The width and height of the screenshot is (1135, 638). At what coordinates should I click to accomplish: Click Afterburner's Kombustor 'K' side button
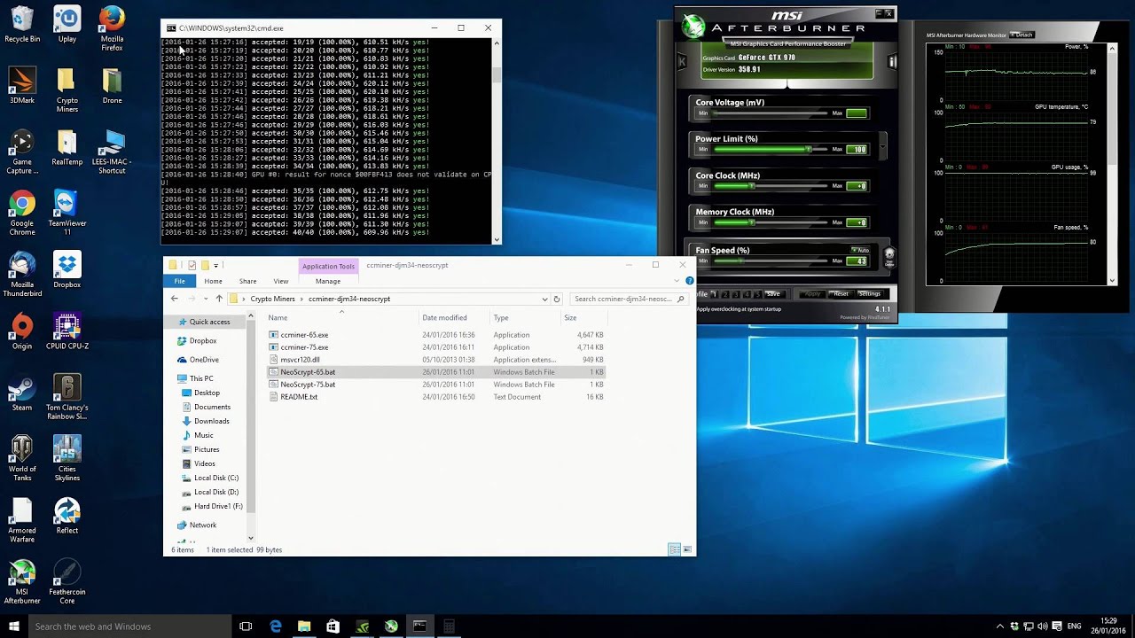[681, 61]
